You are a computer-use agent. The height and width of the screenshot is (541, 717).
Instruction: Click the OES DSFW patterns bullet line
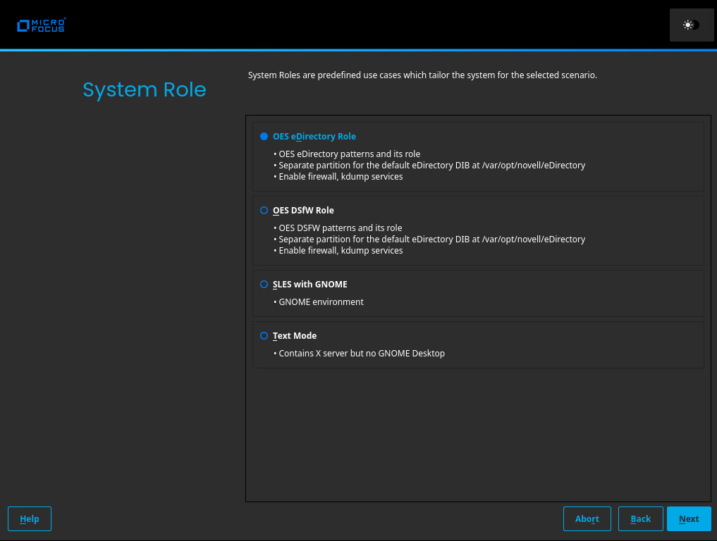pos(340,228)
